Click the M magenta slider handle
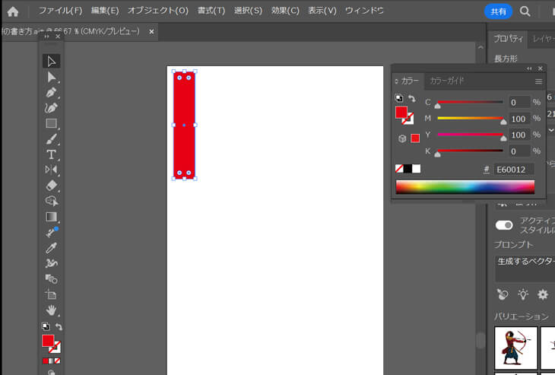The width and height of the screenshot is (555, 375). point(503,122)
